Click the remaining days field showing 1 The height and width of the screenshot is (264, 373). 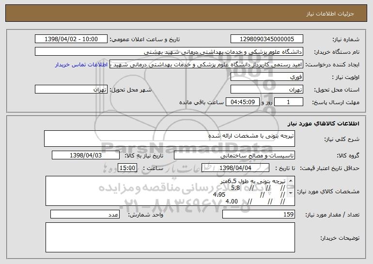click(289, 102)
